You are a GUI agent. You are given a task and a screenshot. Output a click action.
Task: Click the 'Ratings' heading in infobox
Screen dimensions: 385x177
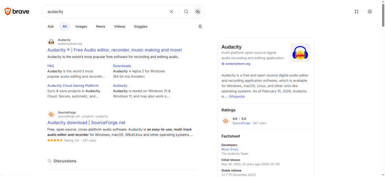pyautogui.click(x=228, y=110)
